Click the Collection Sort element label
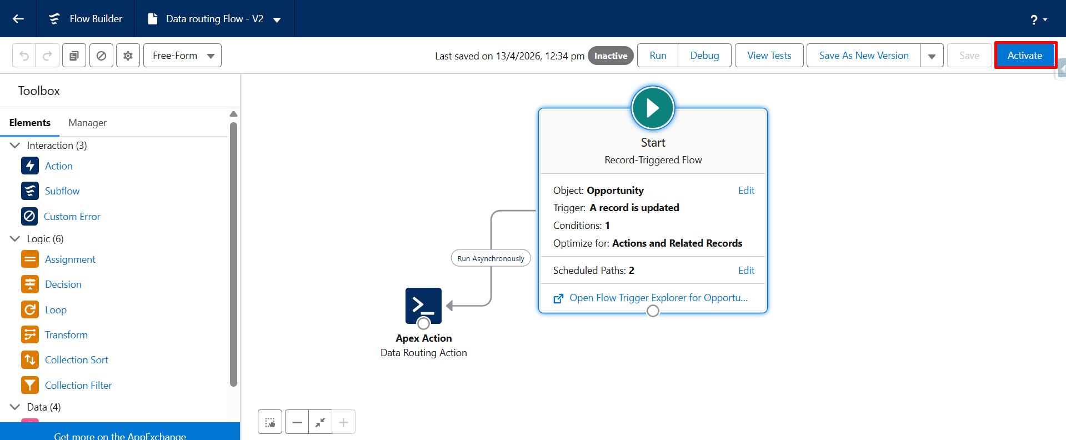 point(77,360)
